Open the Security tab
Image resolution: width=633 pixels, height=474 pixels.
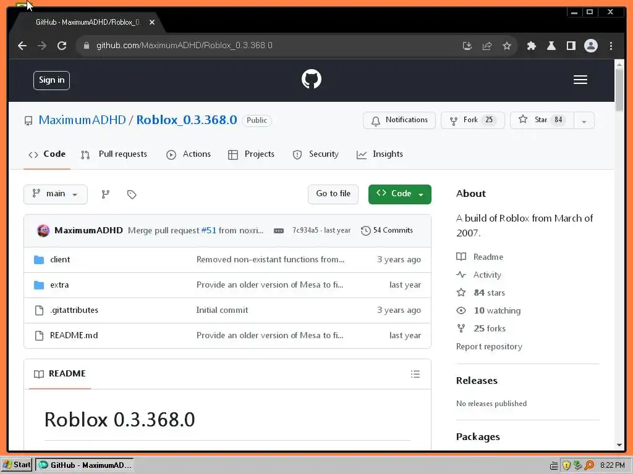pyautogui.click(x=316, y=154)
